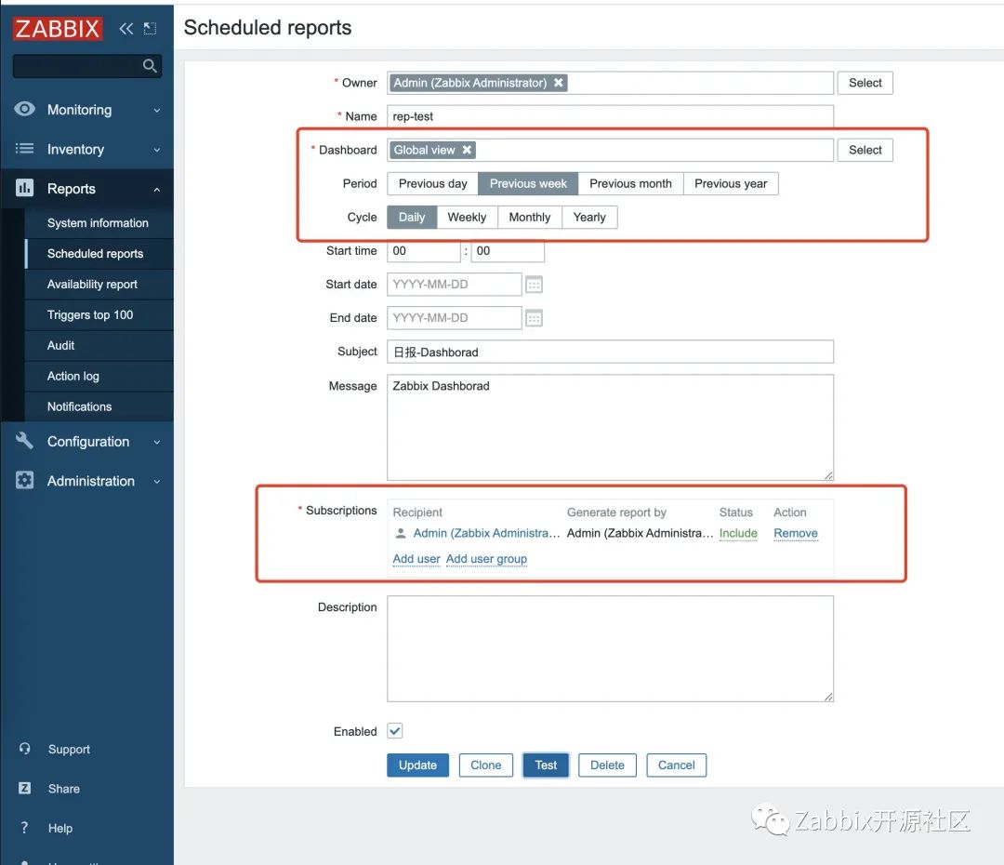
Task: Click user icon beside Admin recipient
Action: tap(401, 533)
